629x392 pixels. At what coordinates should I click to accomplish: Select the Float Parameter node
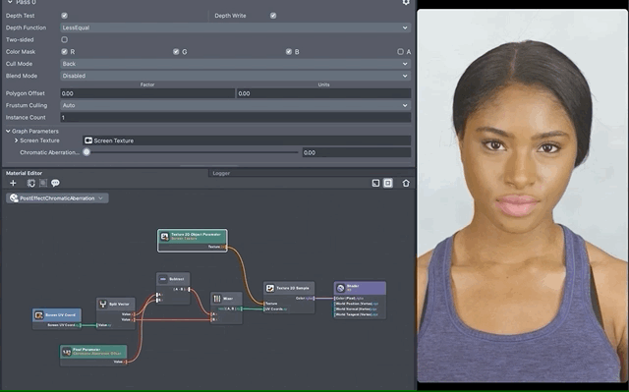[x=93, y=355]
